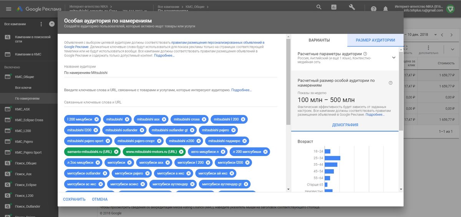
Task: Click the help icon next to Расчетные параметры аудитории
Action: [365, 54]
